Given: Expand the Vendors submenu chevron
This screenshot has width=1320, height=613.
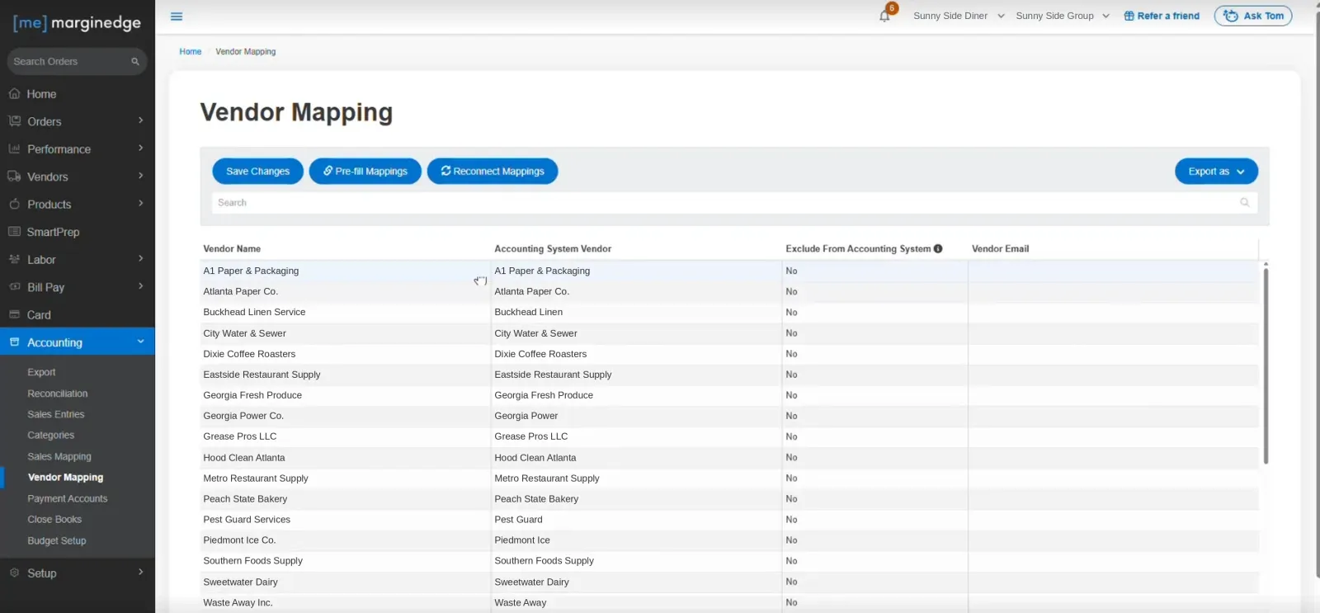Looking at the screenshot, I should (x=141, y=176).
